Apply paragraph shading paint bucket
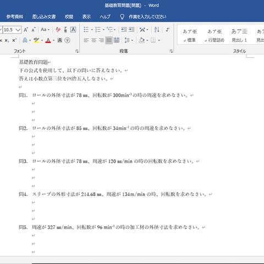The height and width of the screenshot is (264, 264). (x=141, y=40)
